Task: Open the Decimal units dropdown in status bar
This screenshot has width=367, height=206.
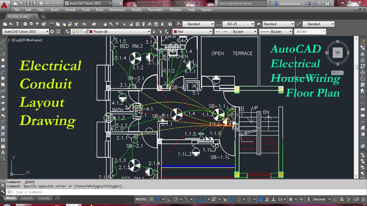Action: coord(322,199)
